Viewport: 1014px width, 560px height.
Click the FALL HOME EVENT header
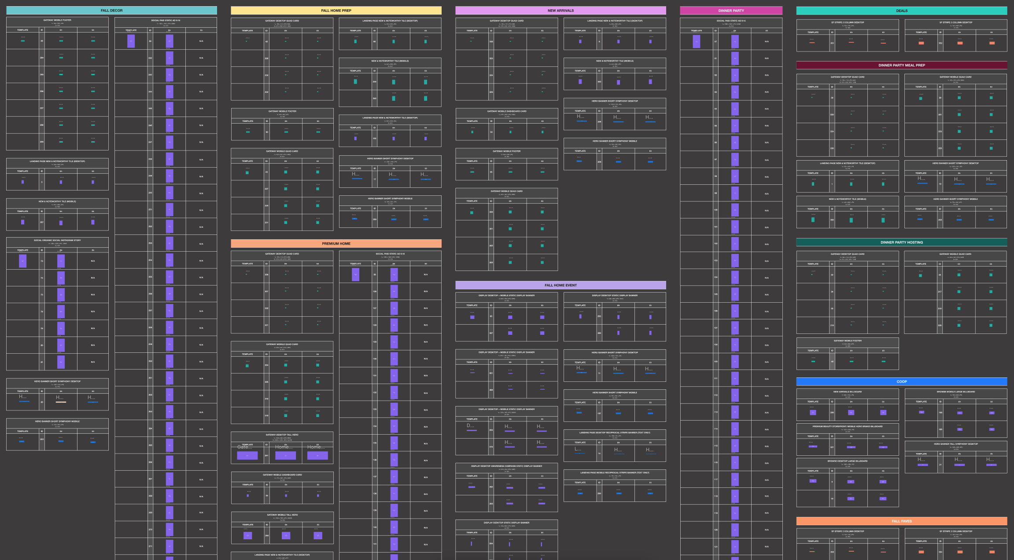click(560, 285)
